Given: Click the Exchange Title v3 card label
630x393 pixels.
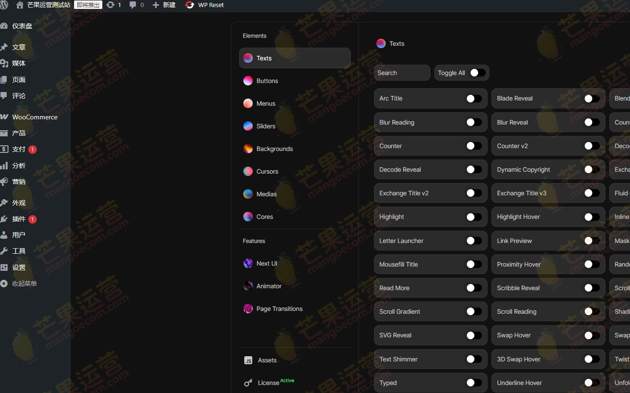Looking at the screenshot, I should [x=522, y=193].
